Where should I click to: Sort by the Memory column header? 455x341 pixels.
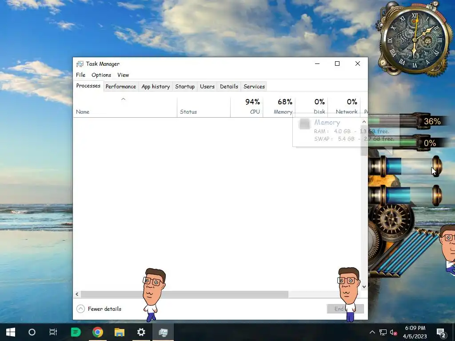[x=279, y=107]
